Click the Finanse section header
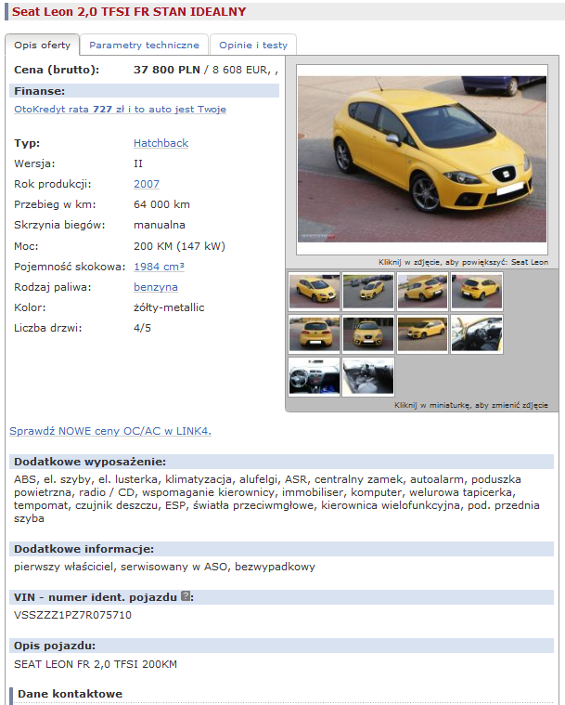The width and height of the screenshot is (565, 705). (144, 91)
